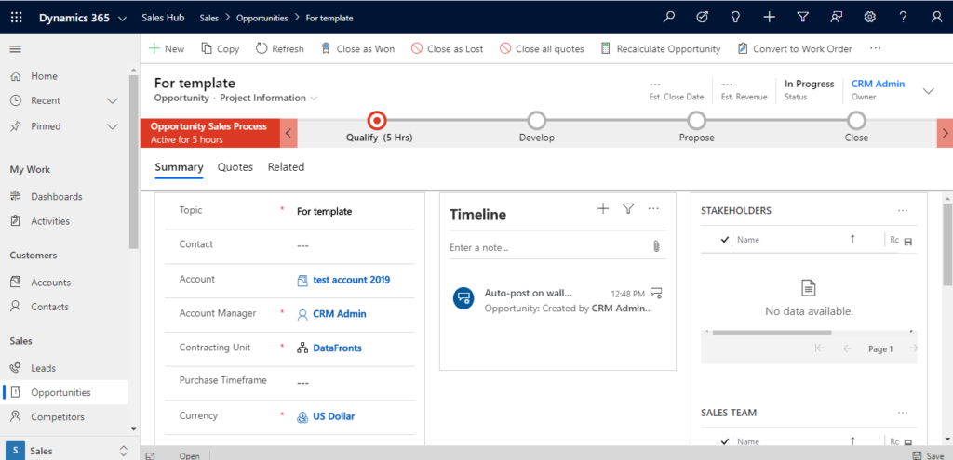The image size is (953, 460).
Task: Open the US Dollar currency link
Action: (x=334, y=416)
